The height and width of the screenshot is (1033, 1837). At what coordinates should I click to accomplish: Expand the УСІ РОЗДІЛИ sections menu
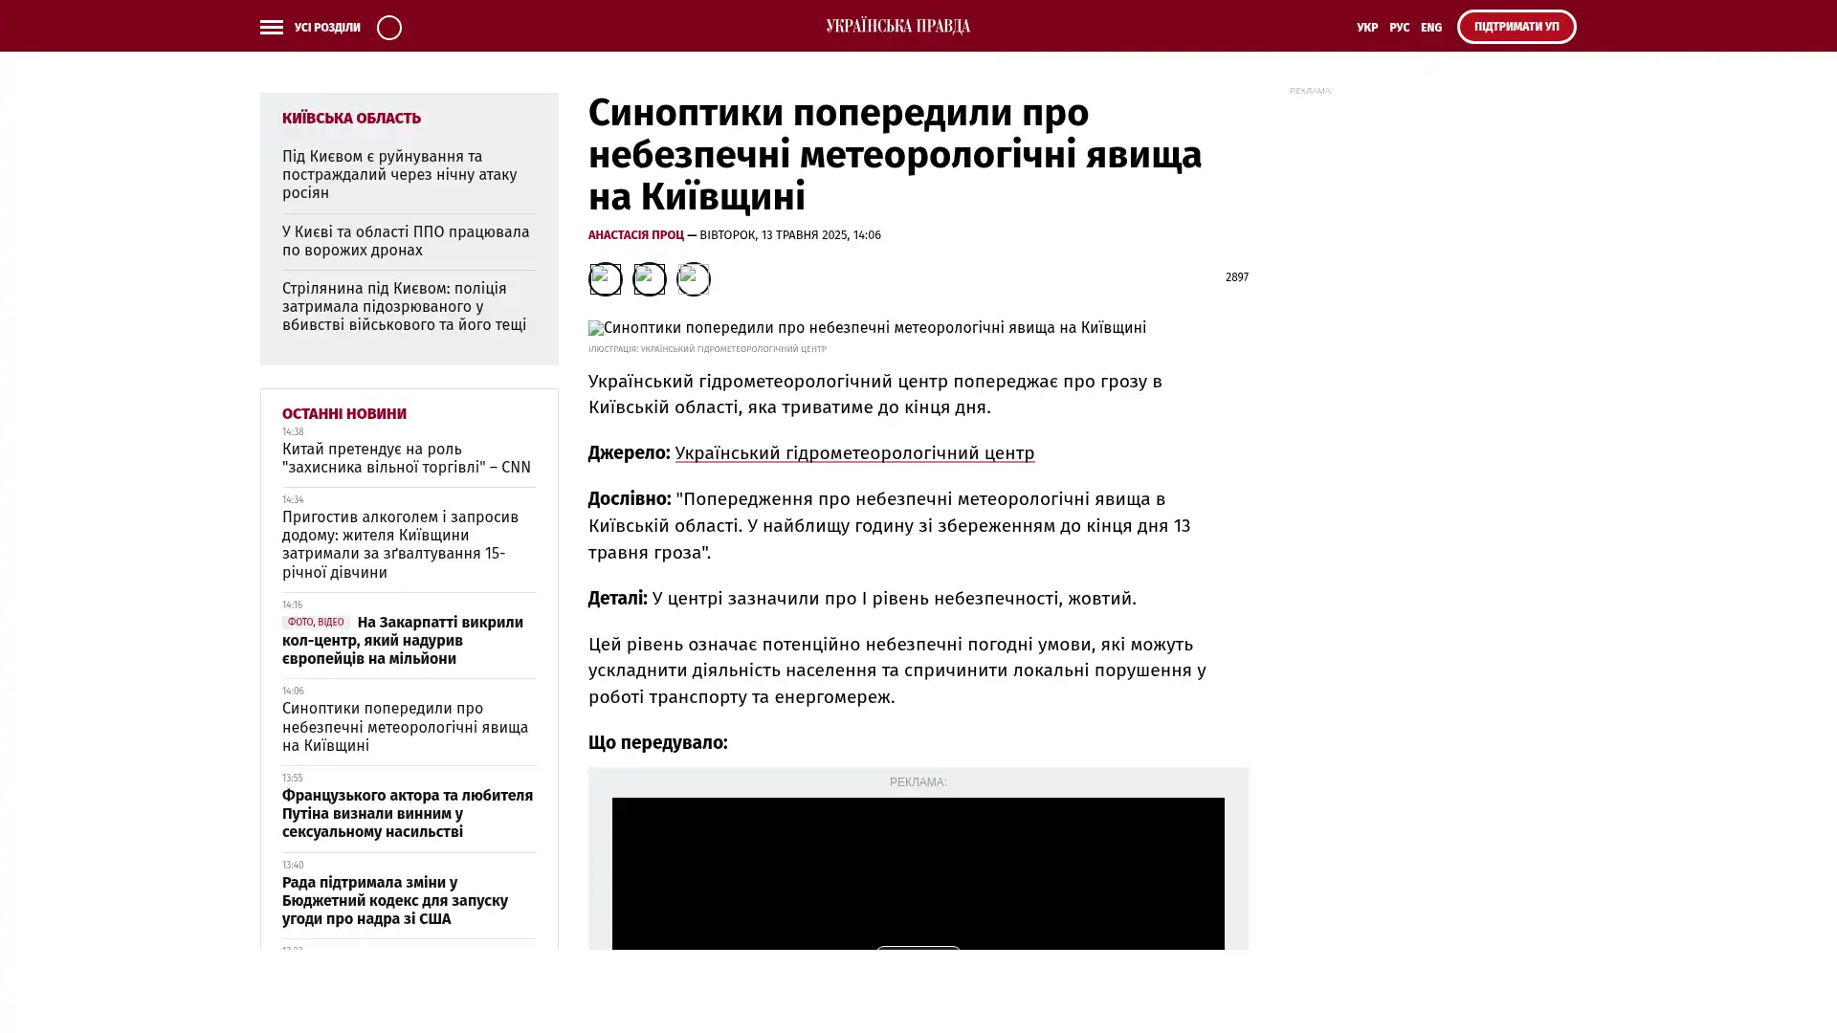click(327, 28)
